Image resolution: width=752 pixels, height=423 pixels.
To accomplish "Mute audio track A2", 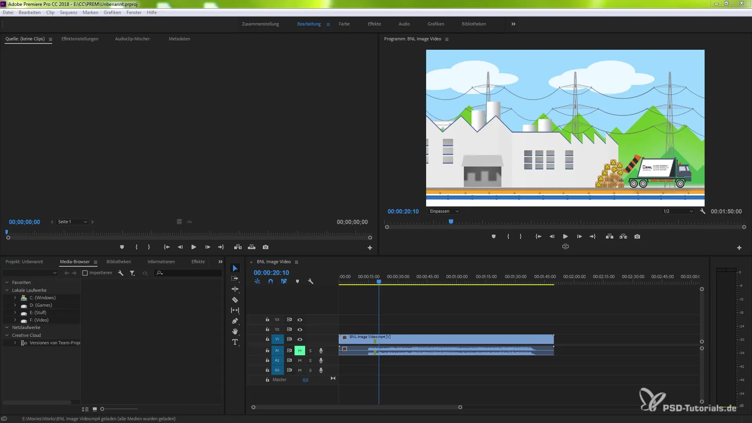I will (x=300, y=360).
